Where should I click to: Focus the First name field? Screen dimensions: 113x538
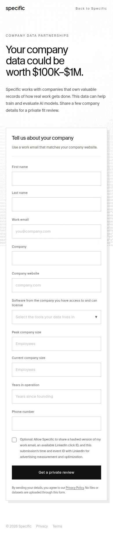(57, 179)
